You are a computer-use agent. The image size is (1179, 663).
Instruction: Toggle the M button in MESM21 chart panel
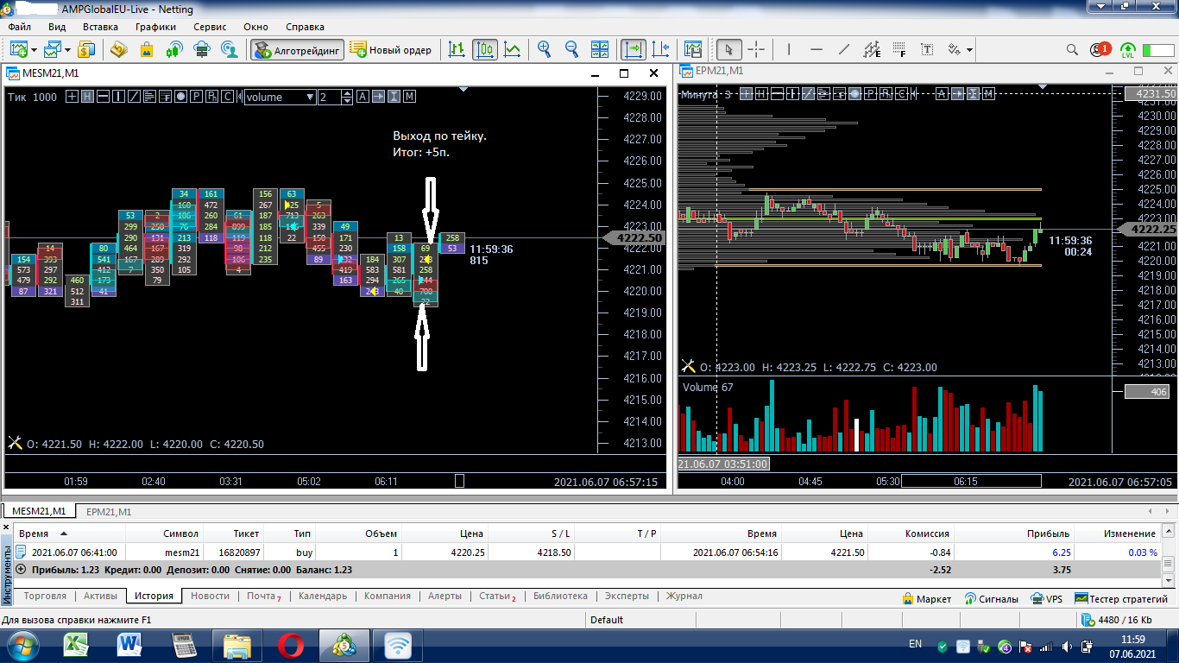click(x=409, y=97)
